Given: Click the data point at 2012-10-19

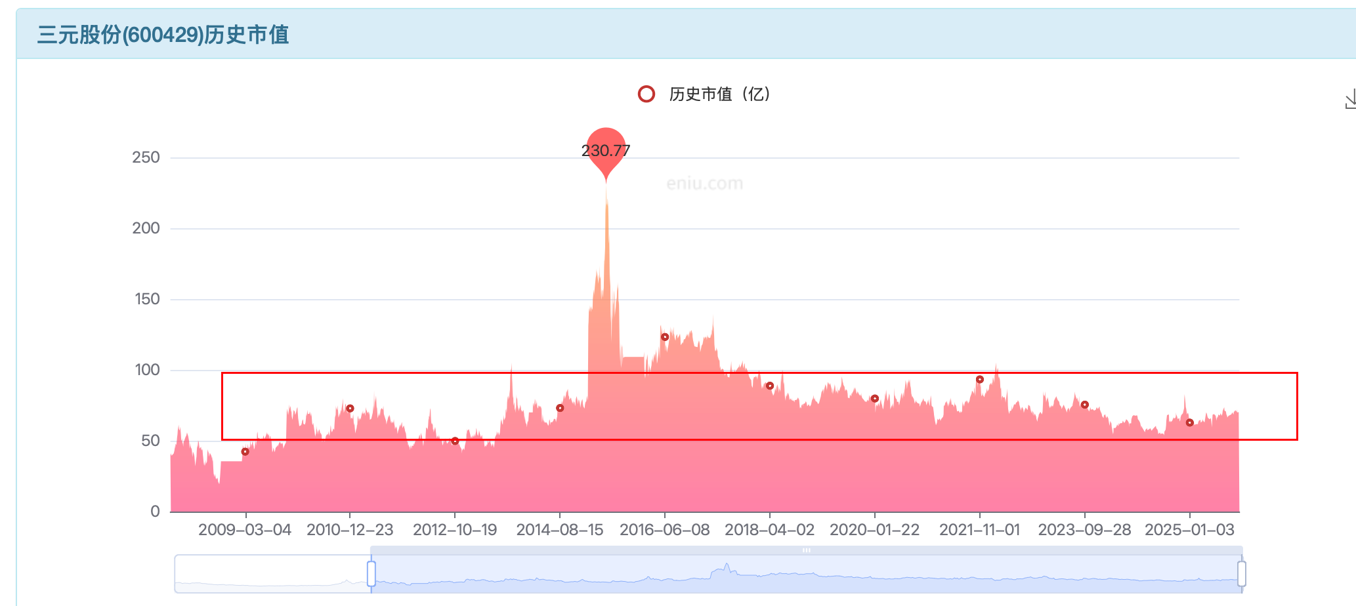Looking at the screenshot, I should coord(455,441).
